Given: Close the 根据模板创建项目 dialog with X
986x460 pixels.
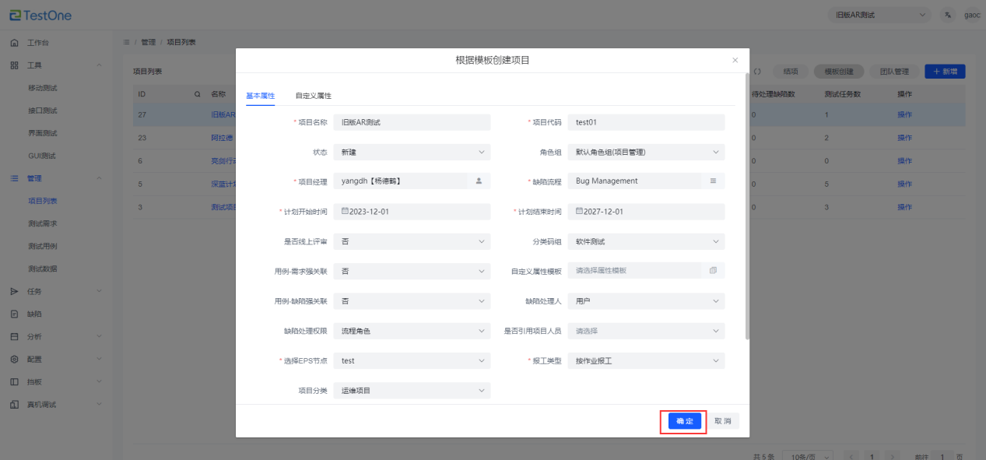Looking at the screenshot, I should [x=735, y=60].
